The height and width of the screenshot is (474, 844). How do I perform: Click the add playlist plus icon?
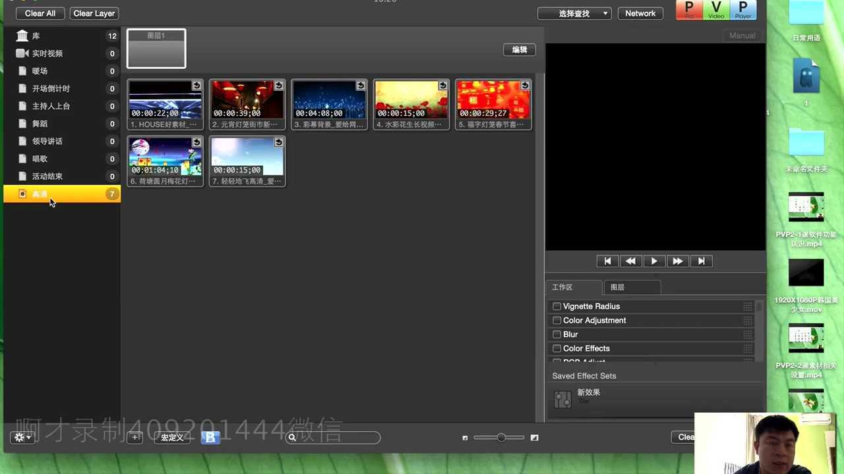135,437
